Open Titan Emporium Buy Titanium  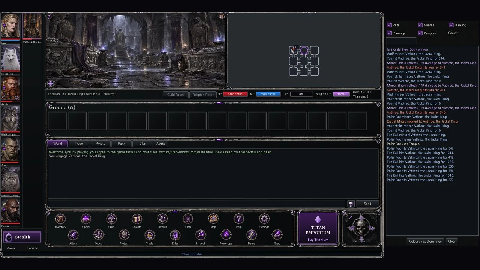coord(318,229)
